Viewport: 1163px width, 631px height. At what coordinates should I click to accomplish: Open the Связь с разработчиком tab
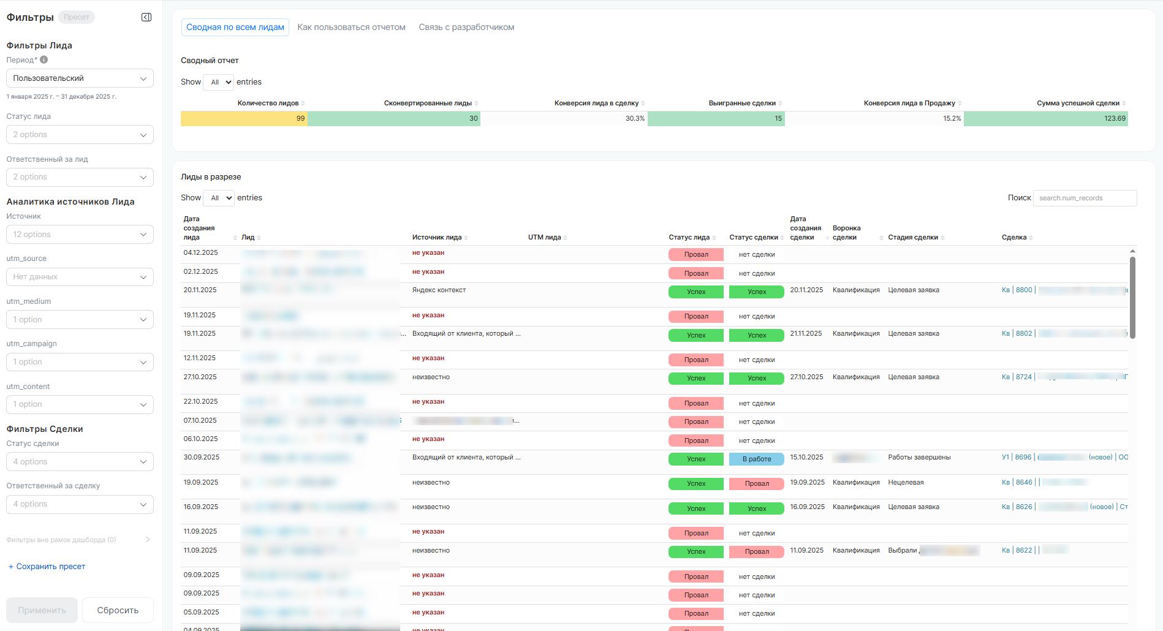tap(466, 27)
